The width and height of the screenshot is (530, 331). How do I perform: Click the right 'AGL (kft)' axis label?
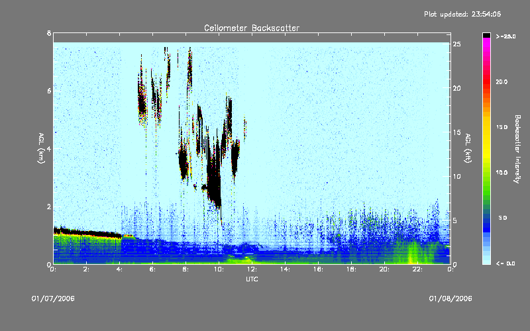(468, 148)
